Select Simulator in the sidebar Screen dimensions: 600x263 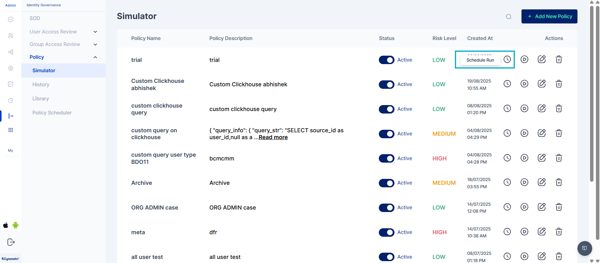[64, 70]
